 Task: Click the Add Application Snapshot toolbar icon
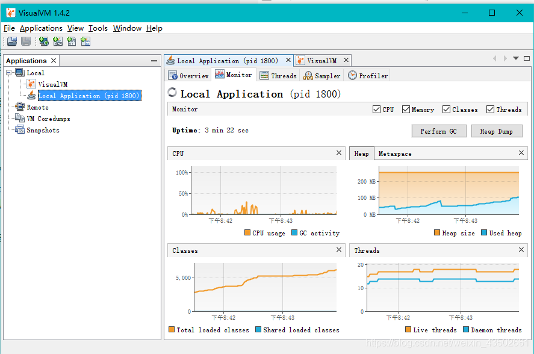(85, 42)
